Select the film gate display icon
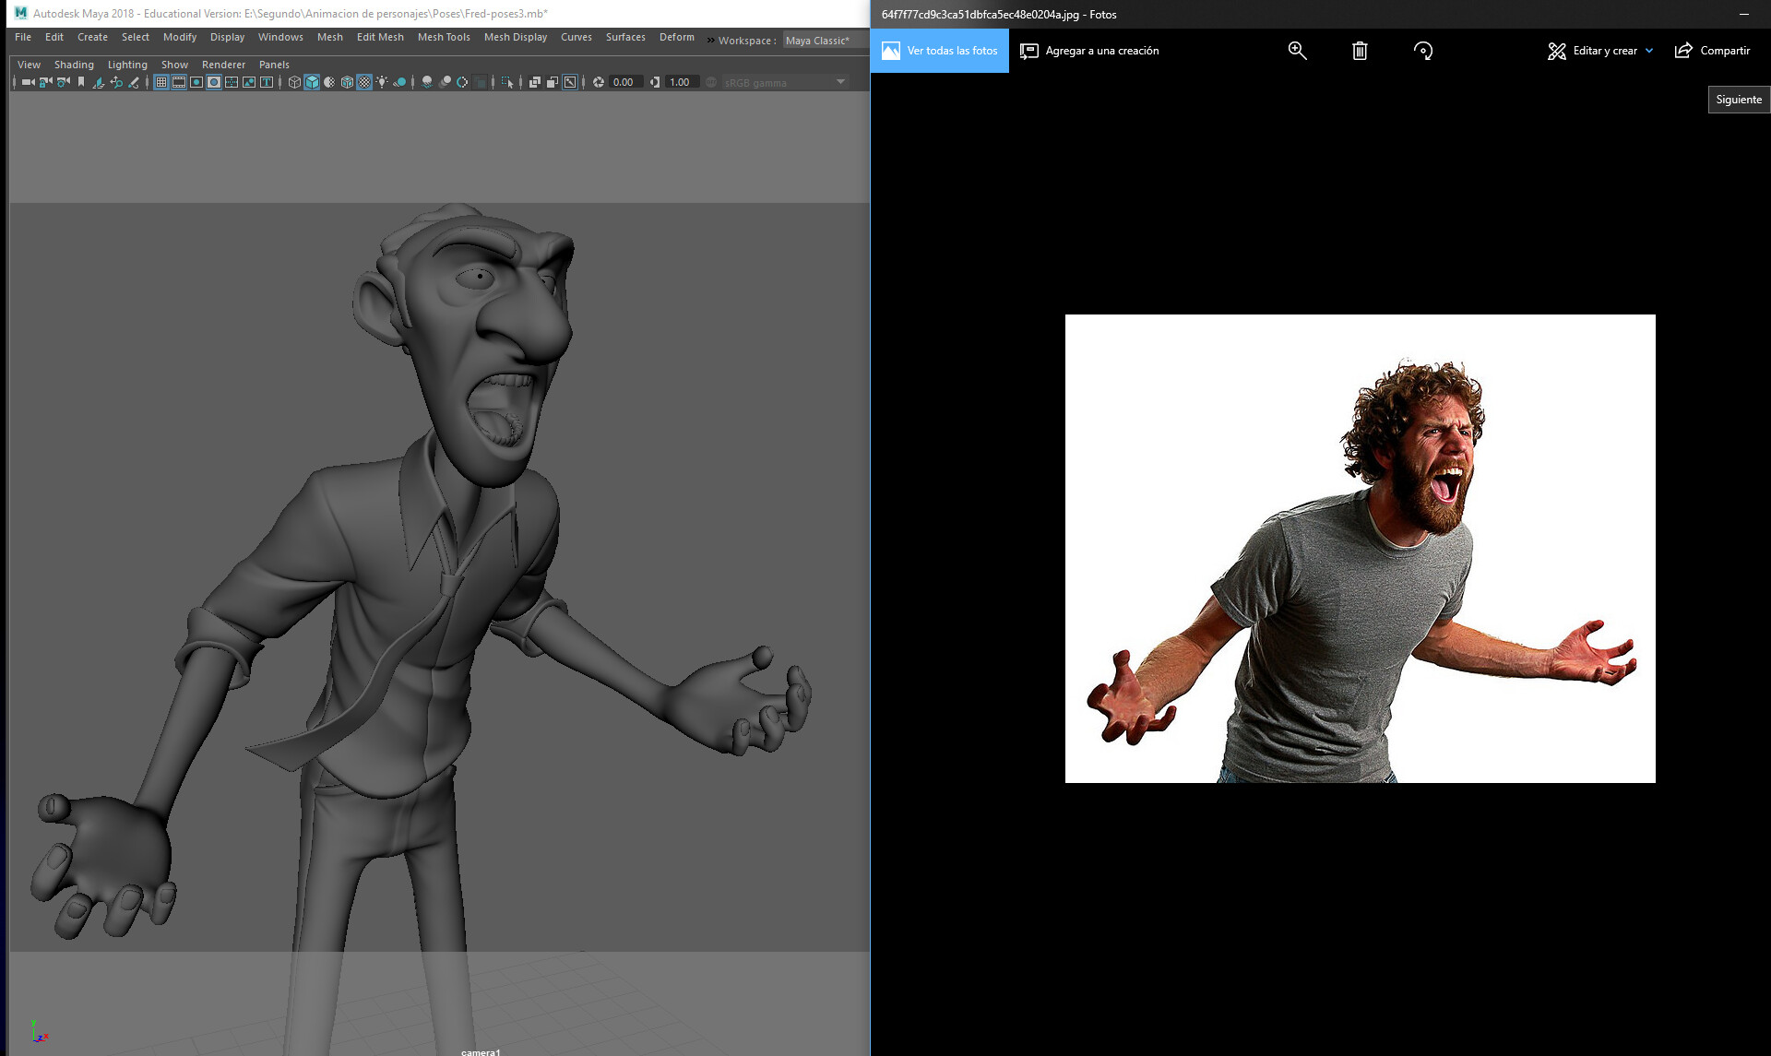Screen dimensions: 1771x1056 point(179,82)
